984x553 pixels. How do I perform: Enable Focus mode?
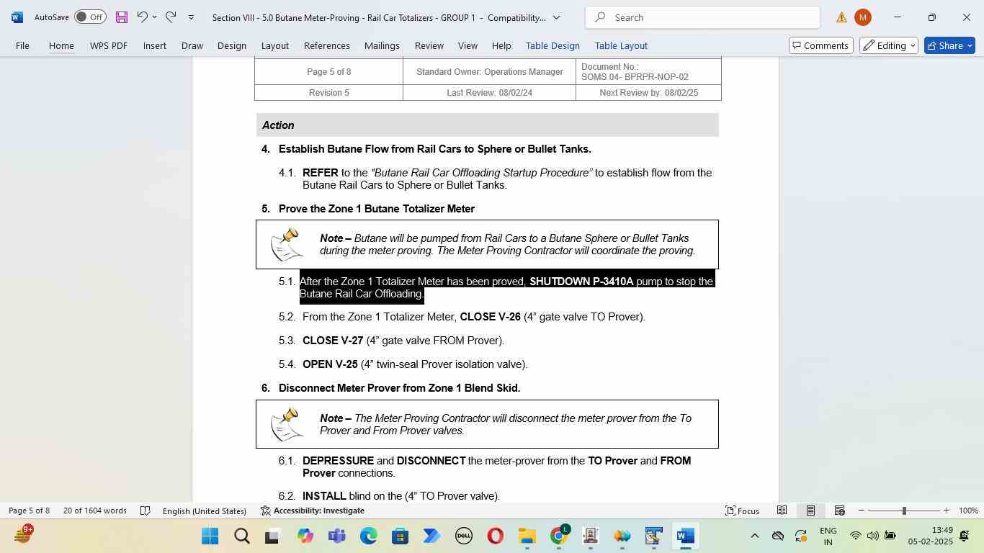point(742,511)
